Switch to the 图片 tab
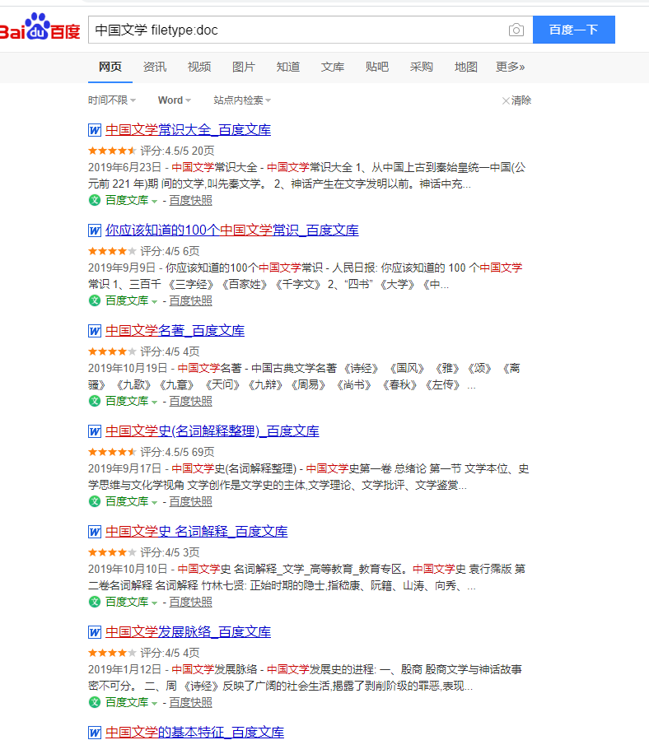 point(243,67)
